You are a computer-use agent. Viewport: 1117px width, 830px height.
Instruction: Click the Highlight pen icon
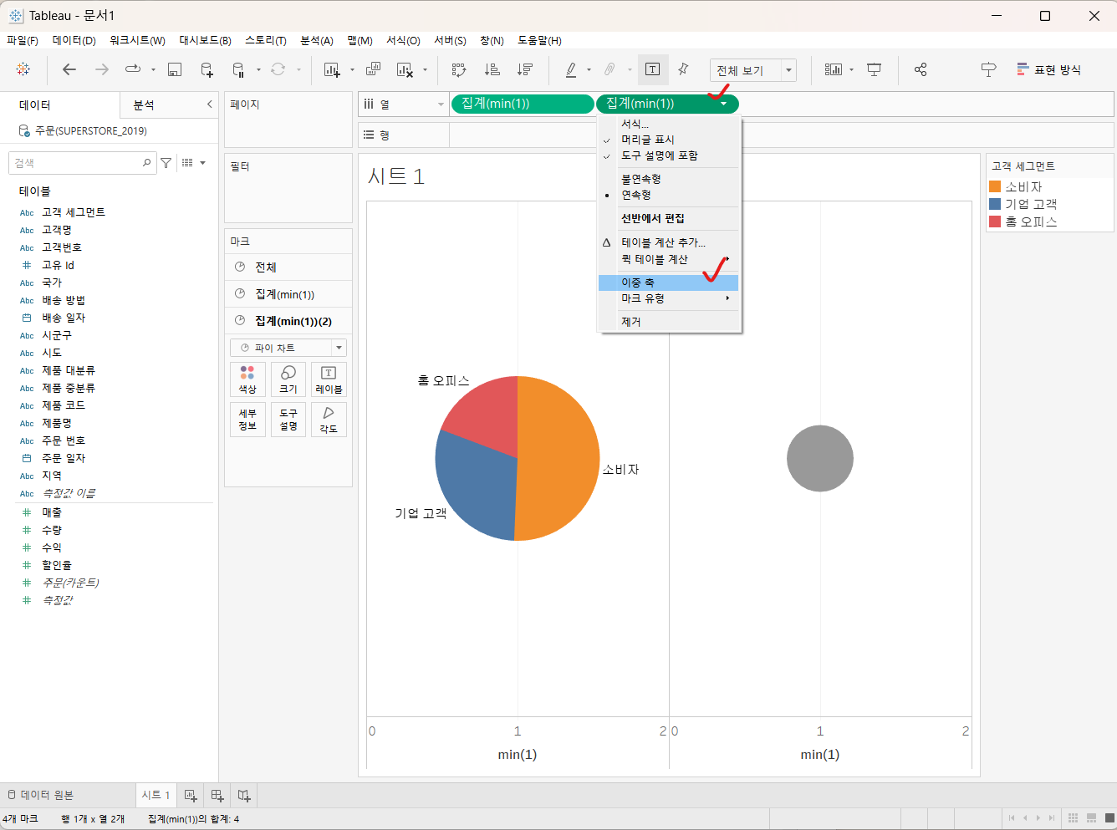pos(571,69)
